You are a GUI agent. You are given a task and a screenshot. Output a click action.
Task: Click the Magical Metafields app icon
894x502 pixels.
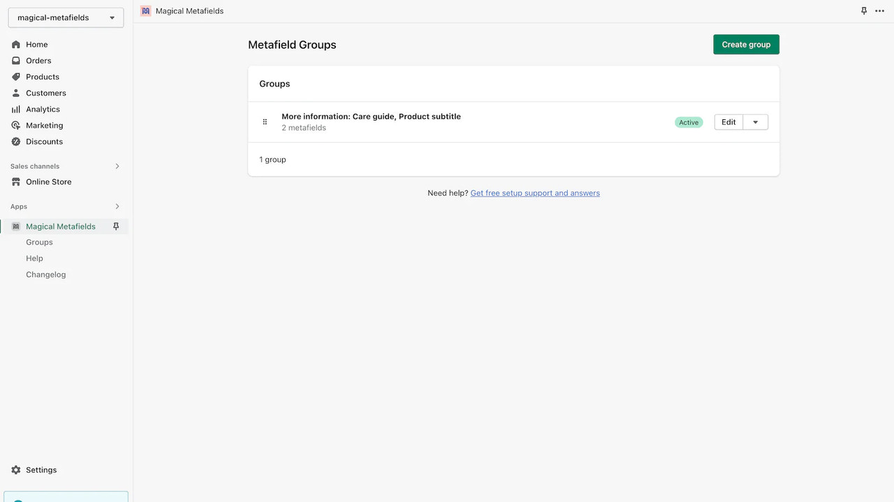[15, 226]
